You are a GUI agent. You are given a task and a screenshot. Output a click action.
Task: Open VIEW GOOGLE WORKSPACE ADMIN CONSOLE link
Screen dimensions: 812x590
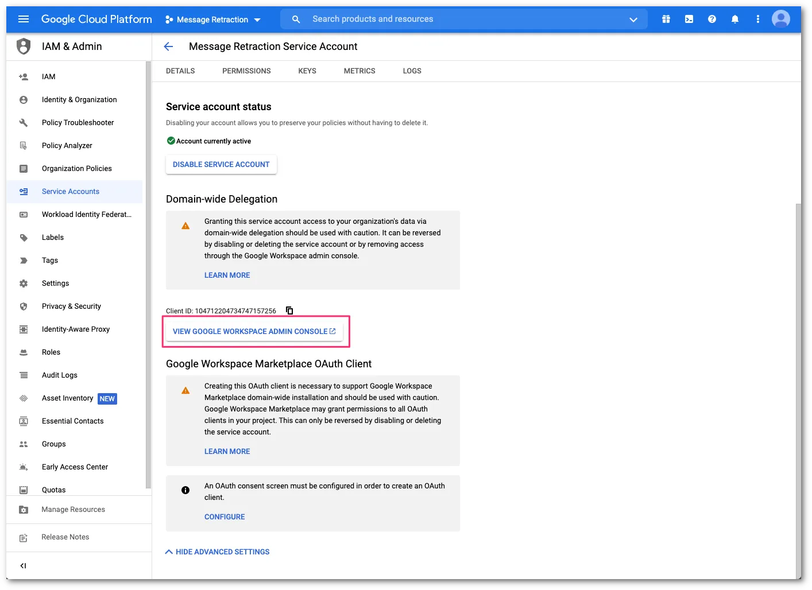tap(254, 331)
